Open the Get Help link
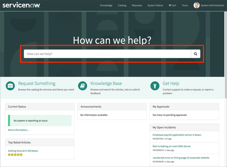 pyautogui.click(x=171, y=83)
